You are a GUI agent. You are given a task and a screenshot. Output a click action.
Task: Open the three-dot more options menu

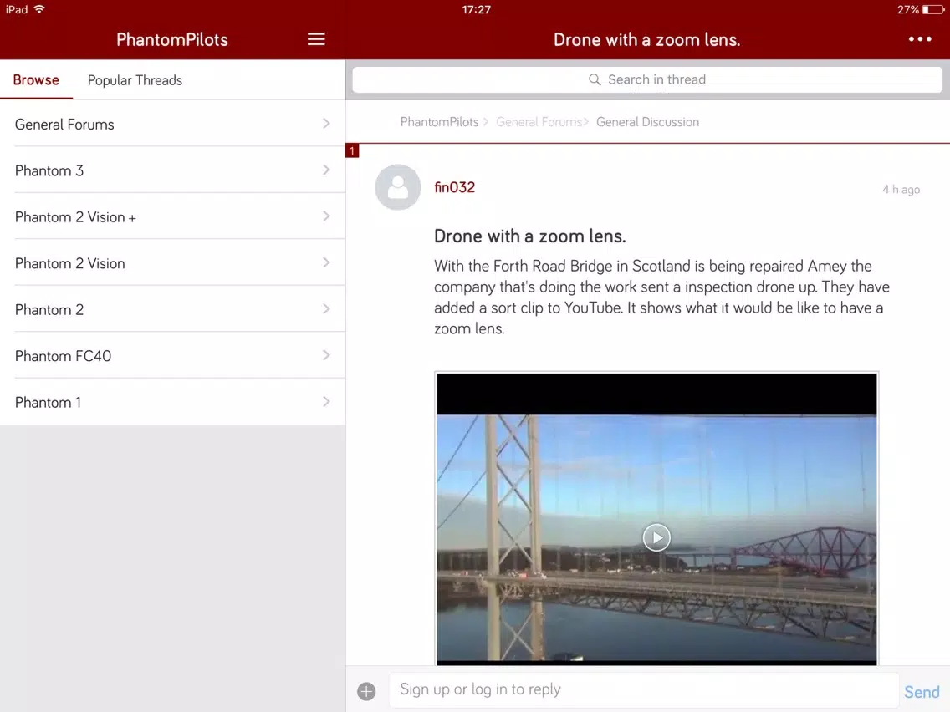coord(920,39)
